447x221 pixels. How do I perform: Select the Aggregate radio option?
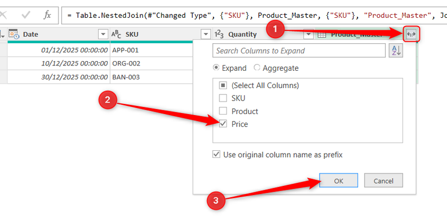click(x=257, y=68)
